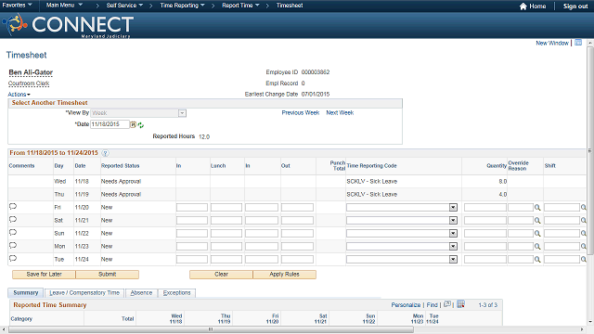Sign out of CONNECT
594x334 pixels.
point(575,6)
